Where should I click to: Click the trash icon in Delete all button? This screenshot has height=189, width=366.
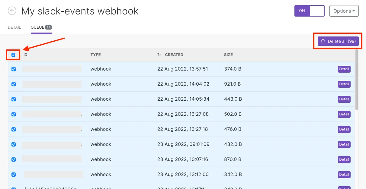pos(323,41)
